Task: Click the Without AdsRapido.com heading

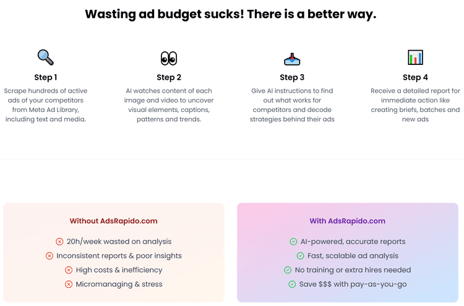Action: [114, 221]
